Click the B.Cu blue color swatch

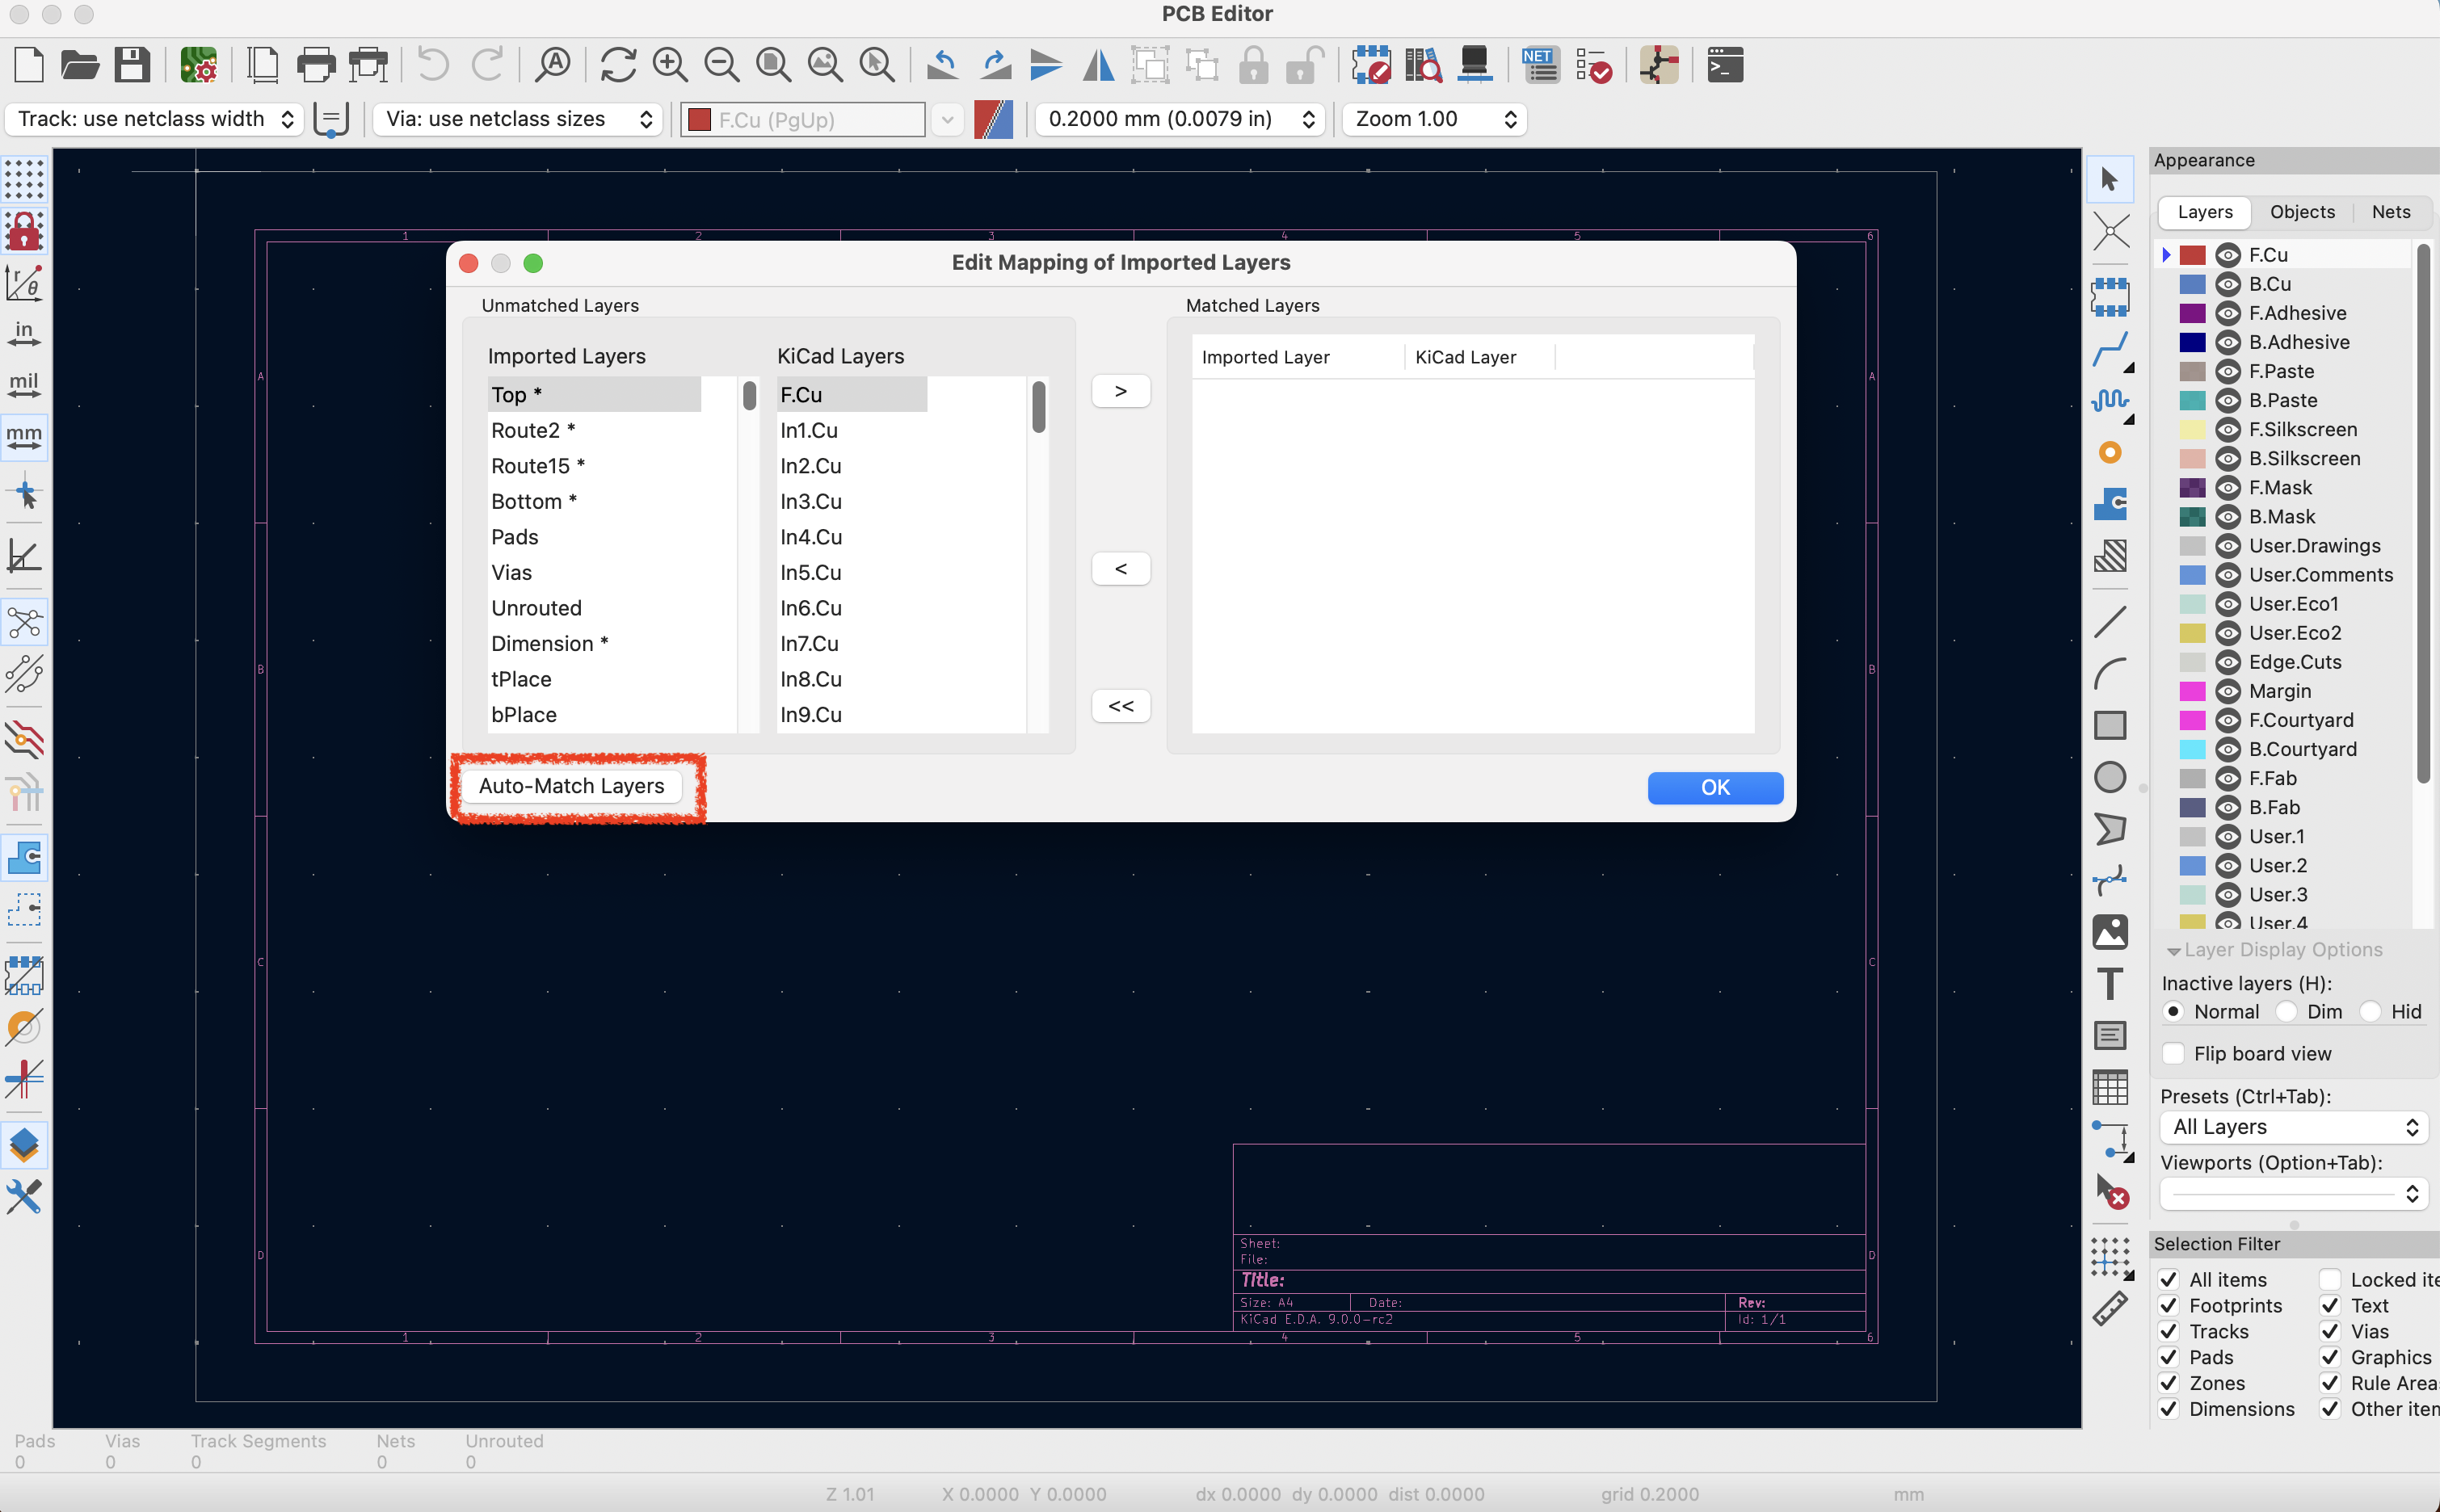point(2191,284)
